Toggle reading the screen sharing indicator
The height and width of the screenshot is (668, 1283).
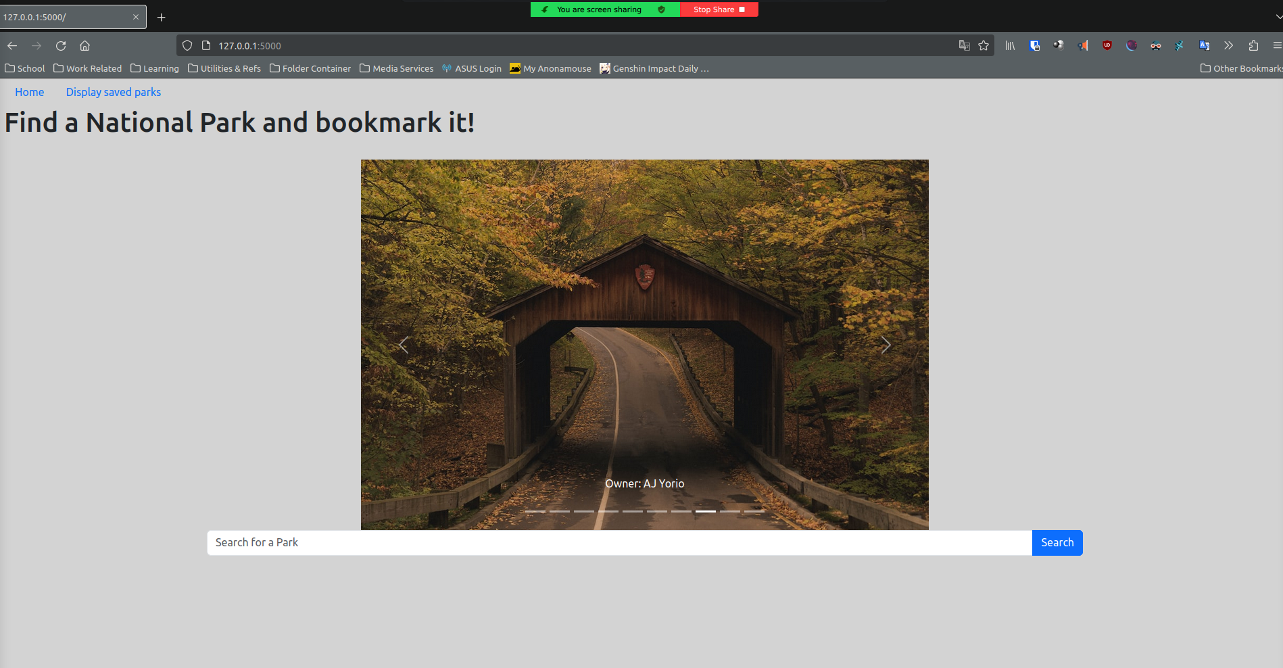[x=604, y=9]
